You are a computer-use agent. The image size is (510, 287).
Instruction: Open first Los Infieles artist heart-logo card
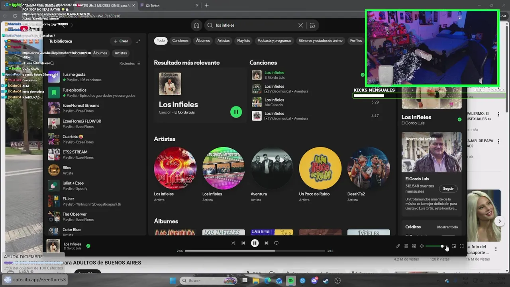point(175,175)
